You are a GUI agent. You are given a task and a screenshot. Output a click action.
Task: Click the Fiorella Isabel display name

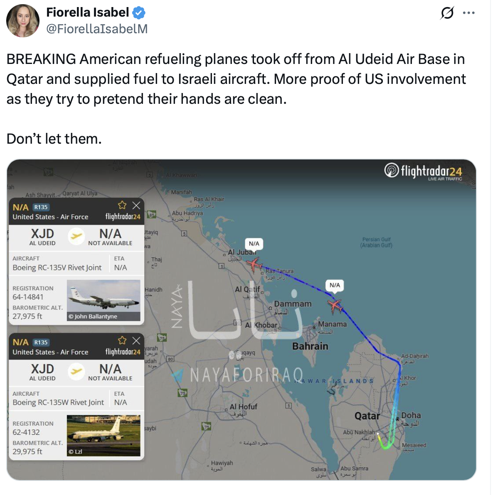tap(87, 12)
